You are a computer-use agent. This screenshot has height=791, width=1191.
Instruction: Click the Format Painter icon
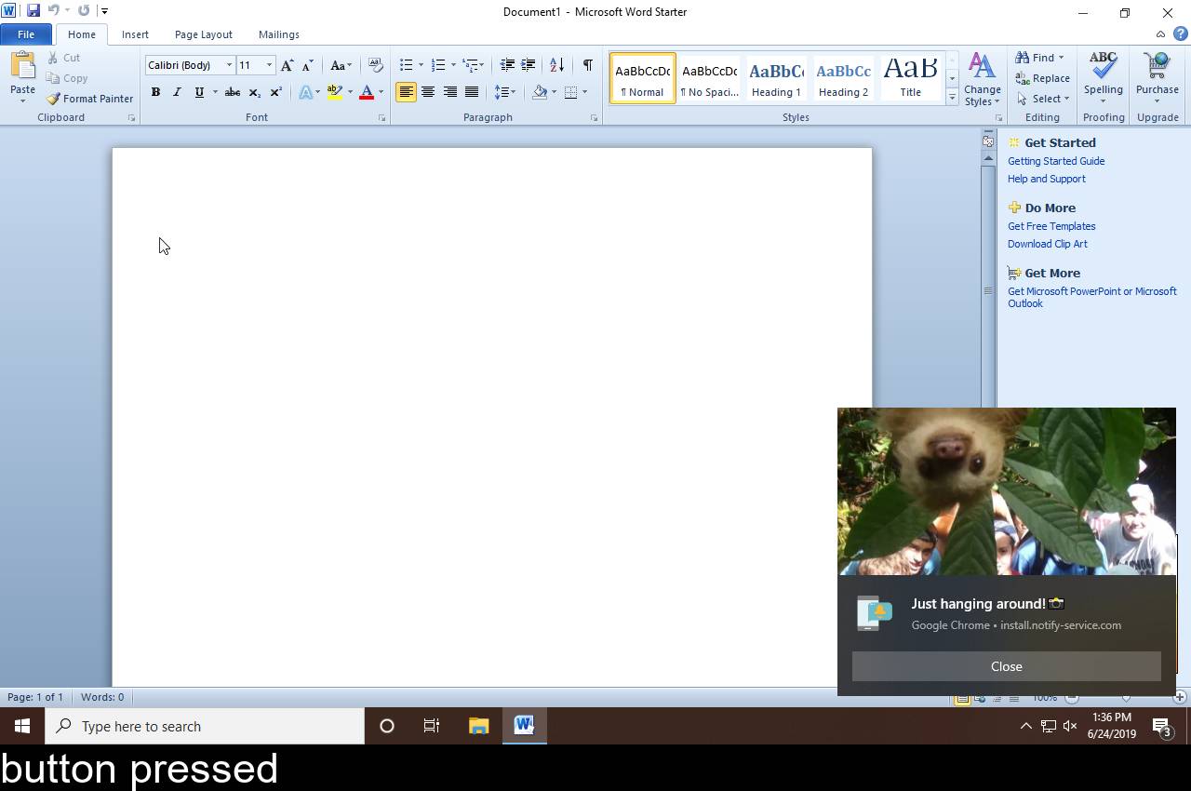(x=54, y=99)
